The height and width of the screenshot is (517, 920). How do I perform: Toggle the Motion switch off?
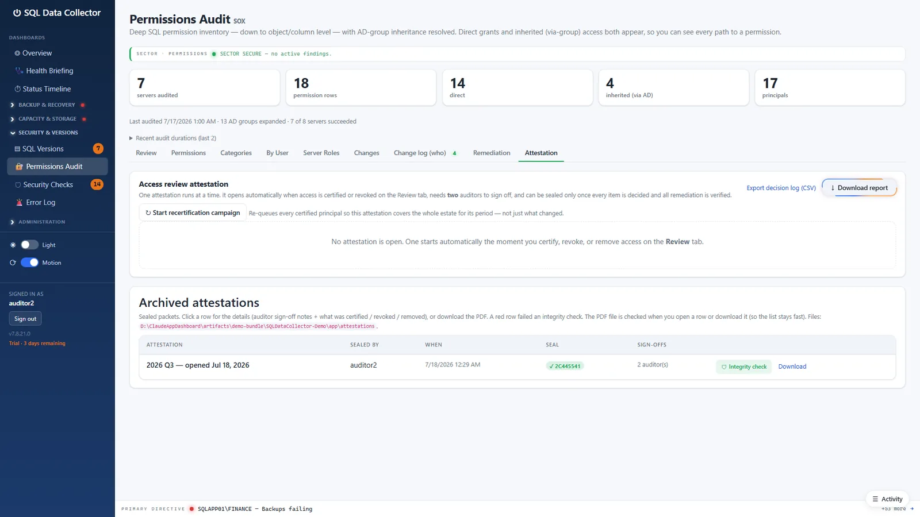coord(29,263)
